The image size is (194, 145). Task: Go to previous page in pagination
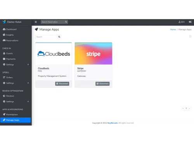click(183, 108)
